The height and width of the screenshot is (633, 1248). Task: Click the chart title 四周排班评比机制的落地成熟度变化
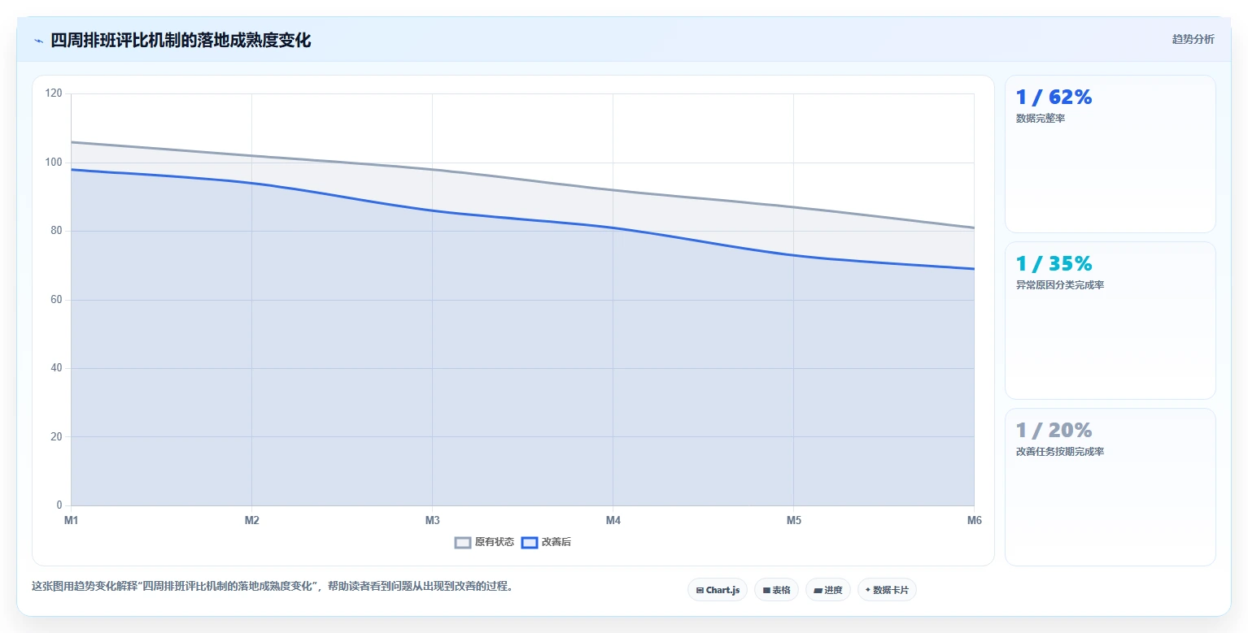pos(181,41)
